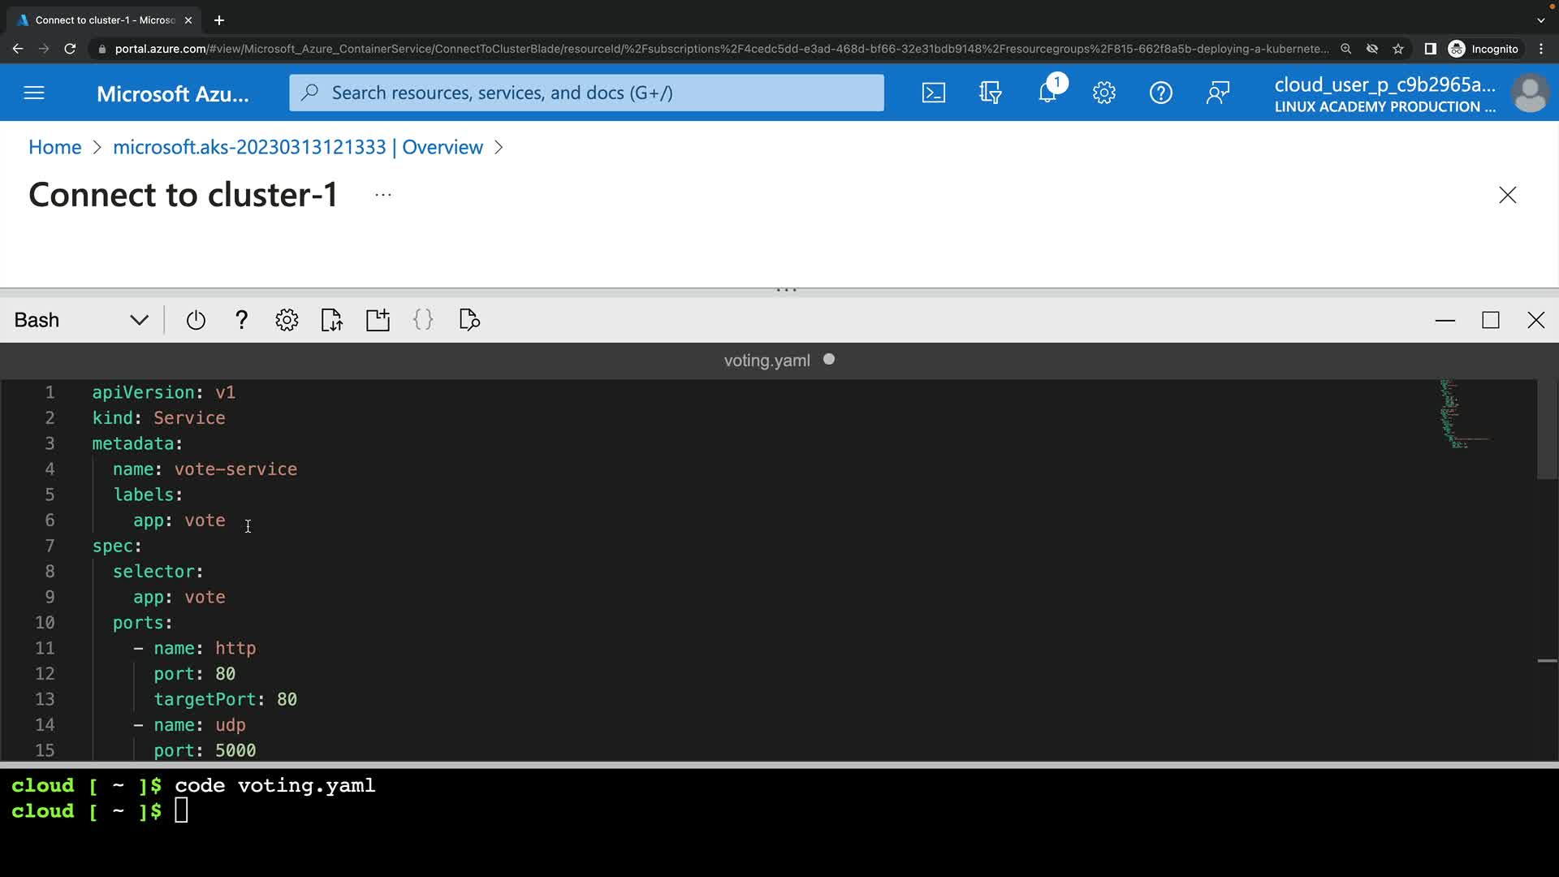The image size is (1559, 877).
Task: Open ellipsis menu beside Connect to cluster-1
Action: click(383, 195)
